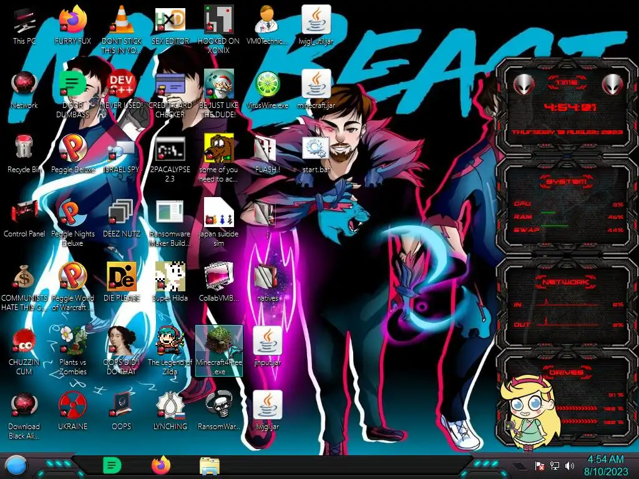The height and width of the screenshot is (479, 639).
Task: Select the green DI FOR DUMBASS icon
Action: [72, 95]
